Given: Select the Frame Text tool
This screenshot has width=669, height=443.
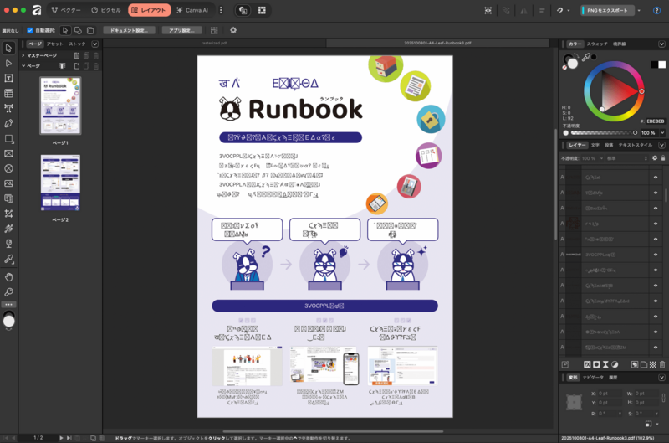Looking at the screenshot, I should [8, 78].
